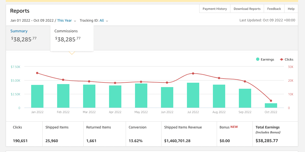Toggle the Clicks legend series
Image resolution: width=305 pixels, height=152 pixels.
286,59
